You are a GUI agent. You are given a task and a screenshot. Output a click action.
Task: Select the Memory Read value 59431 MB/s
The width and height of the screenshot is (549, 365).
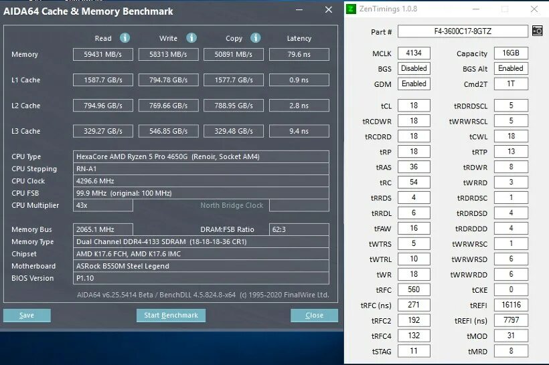[103, 55]
